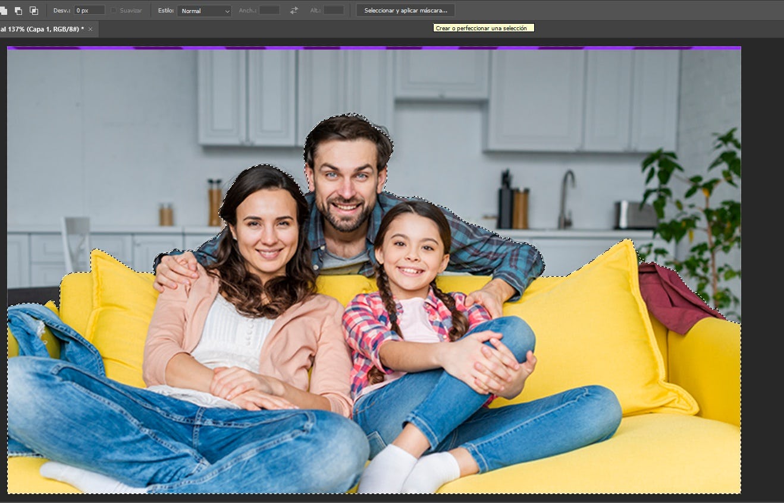
Task: Click Seleccionar y aplicar máscara button
Action: [x=405, y=11]
